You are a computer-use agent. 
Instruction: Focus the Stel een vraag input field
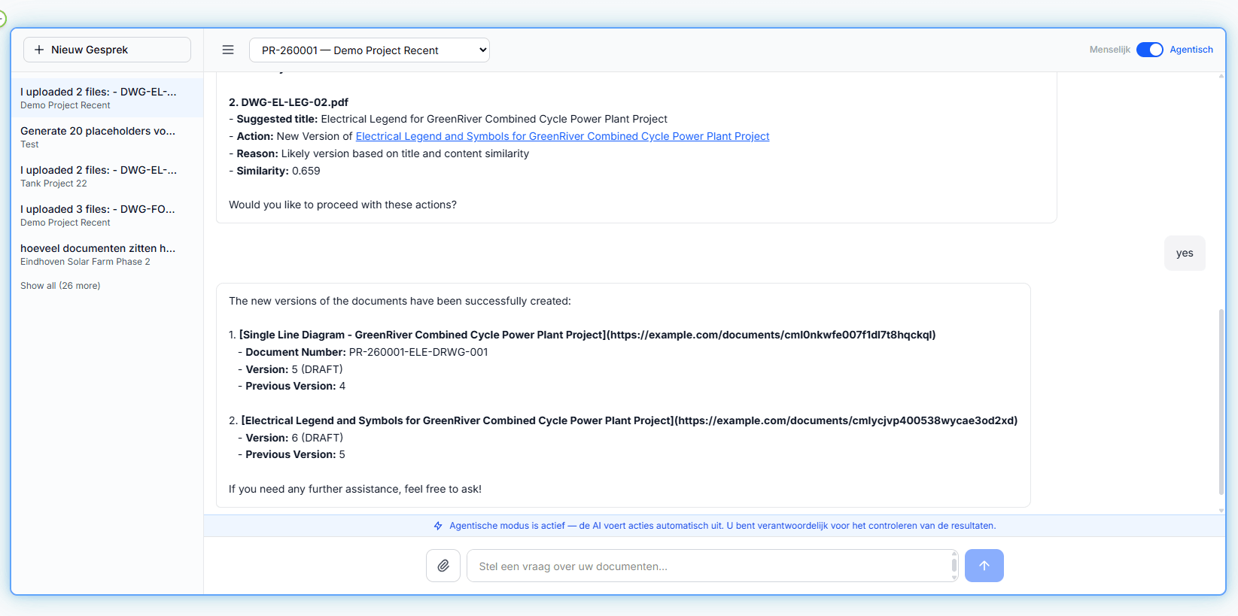pyautogui.click(x=707, y=566)
